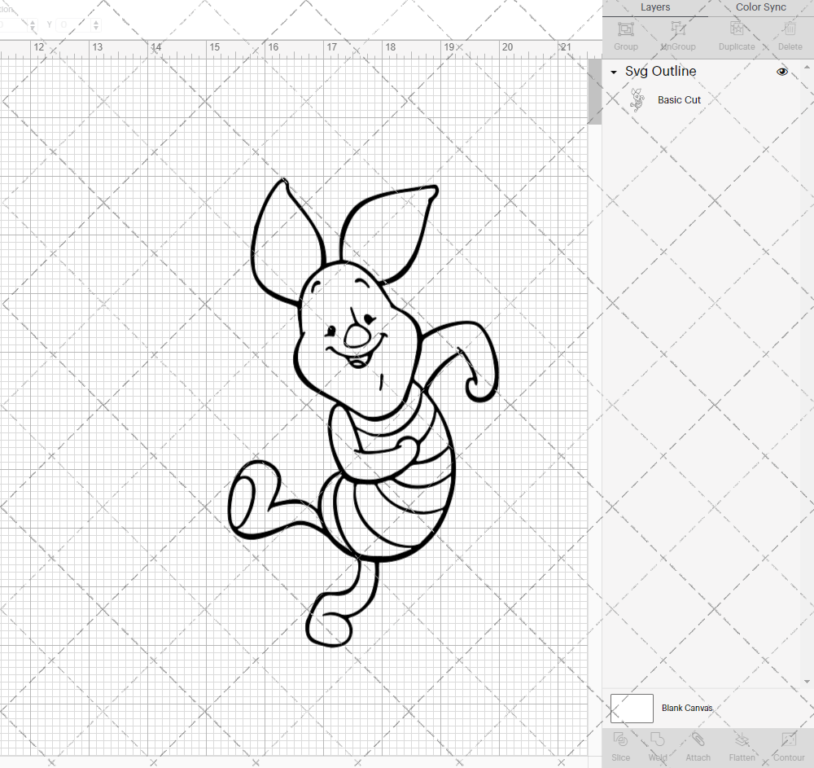Select the Basic Cut layer label
814x768 pixels.
(679, 99)
